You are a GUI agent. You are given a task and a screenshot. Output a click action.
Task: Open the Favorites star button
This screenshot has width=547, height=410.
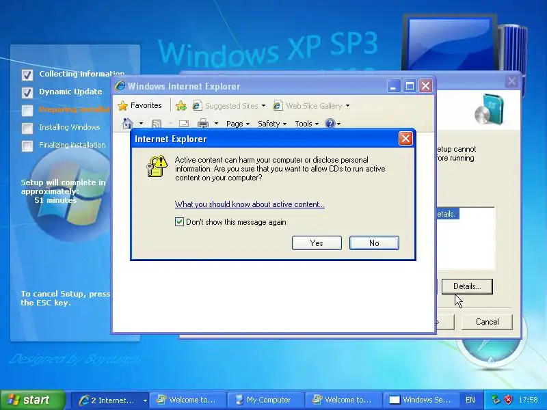[140, 105]
